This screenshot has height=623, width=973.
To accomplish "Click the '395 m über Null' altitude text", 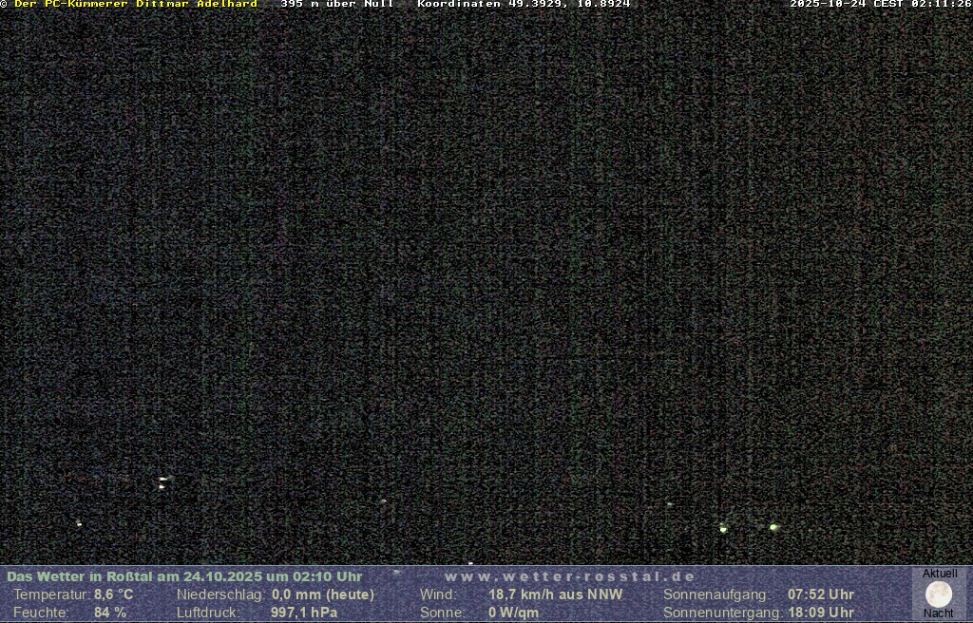I will click(336, 4).
